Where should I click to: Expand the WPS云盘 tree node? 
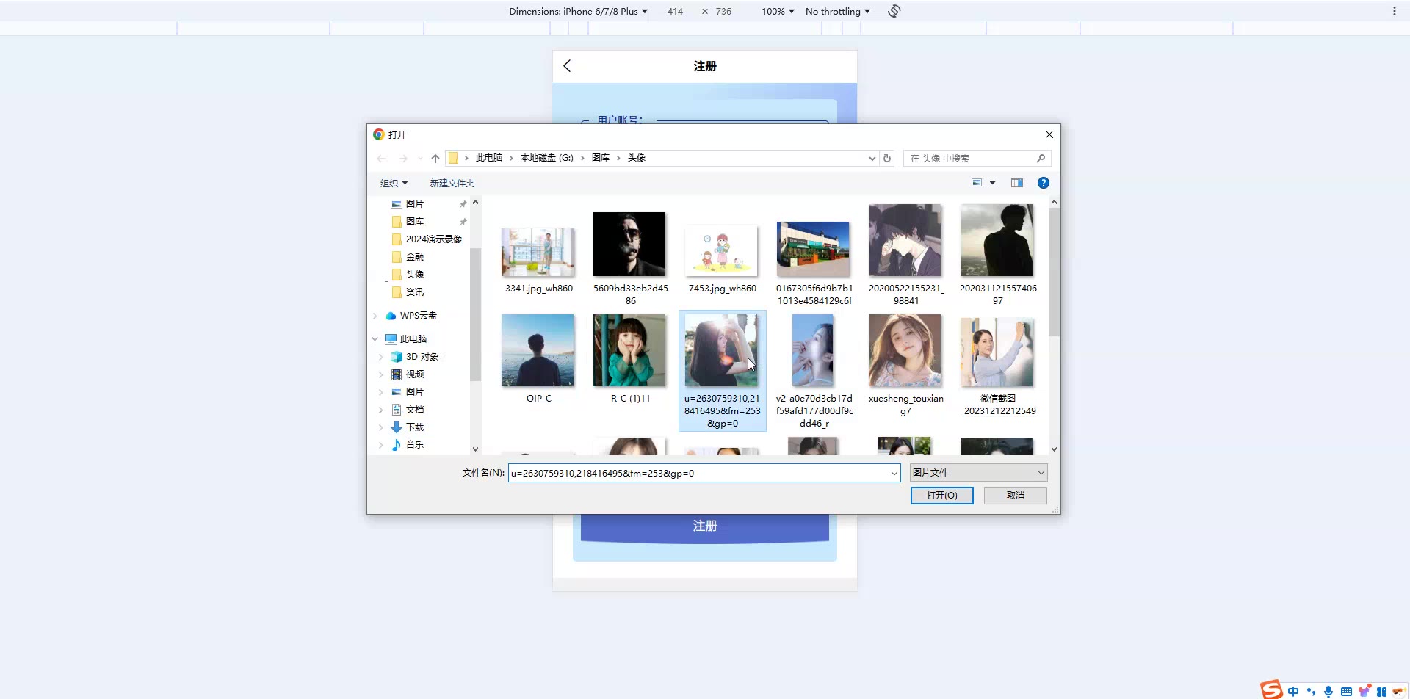tap(375, 316)
